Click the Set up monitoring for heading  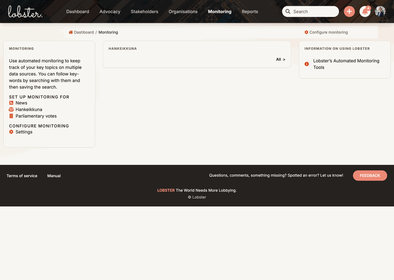coord(39,97)
